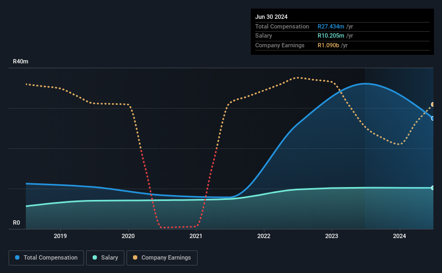Click the 2019 axis label
Image resolution: width=442 pixels, height=273 pixels.
click(x=60, y=236)
